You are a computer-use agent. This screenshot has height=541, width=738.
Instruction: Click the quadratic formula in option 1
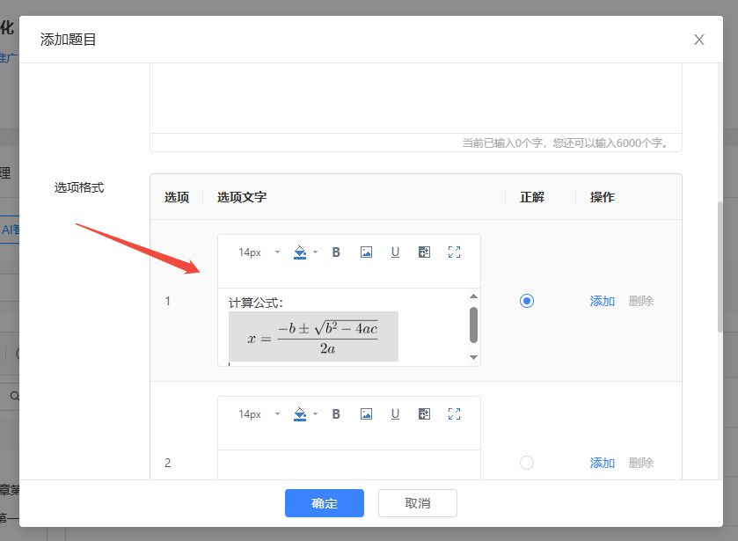coord(313,337)
